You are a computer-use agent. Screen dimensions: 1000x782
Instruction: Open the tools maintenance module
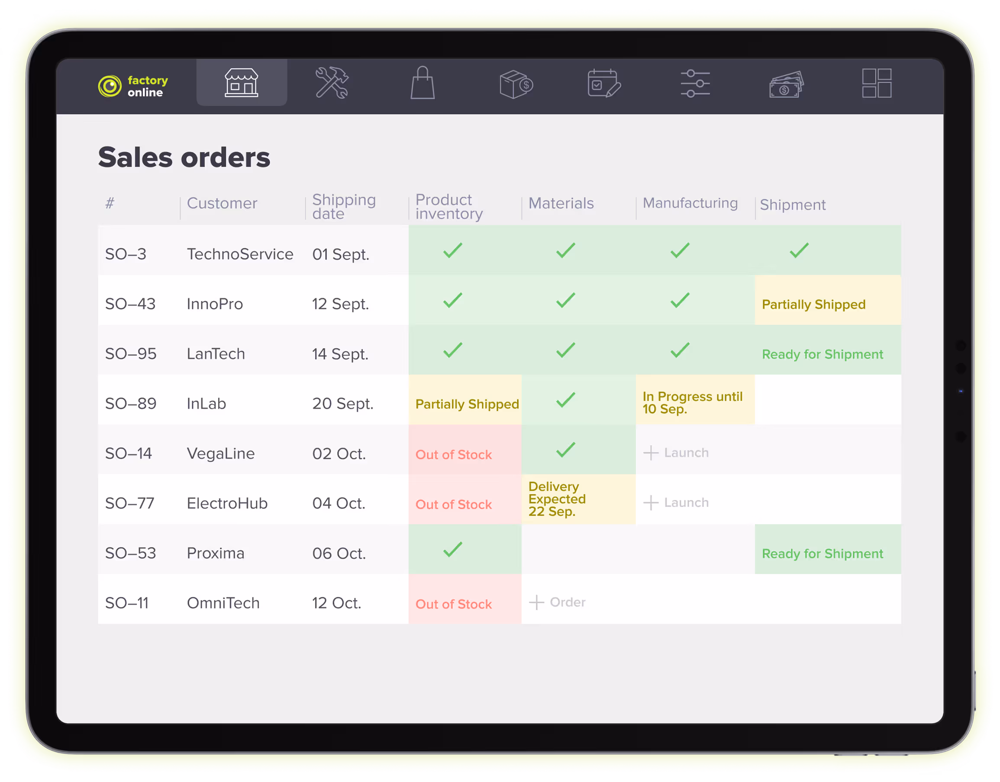pyautogui.click(x=332, y=84)
